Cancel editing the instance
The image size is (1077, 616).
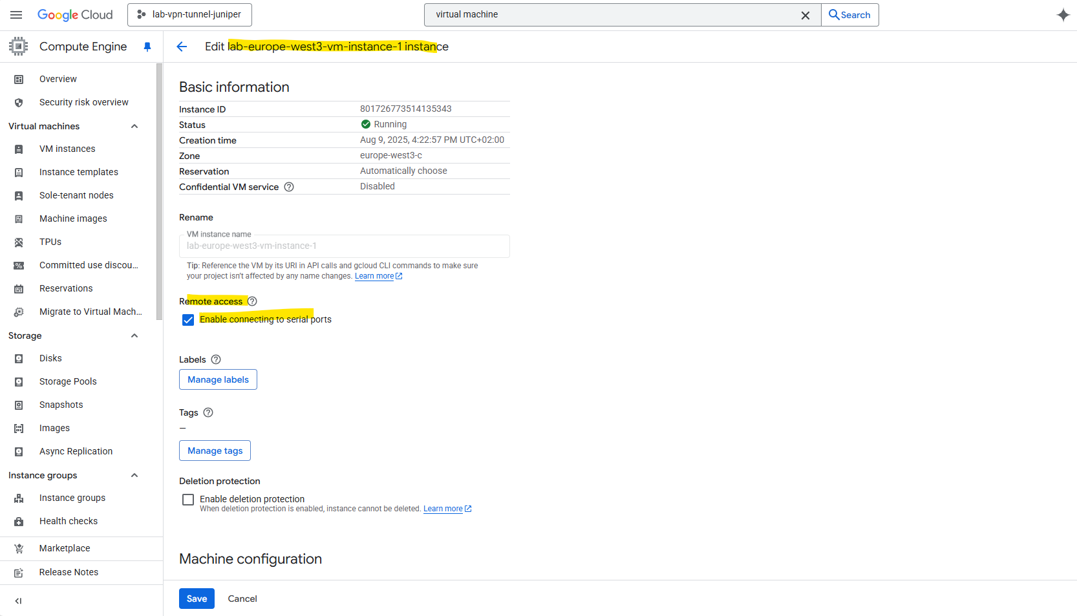[242, 599]
